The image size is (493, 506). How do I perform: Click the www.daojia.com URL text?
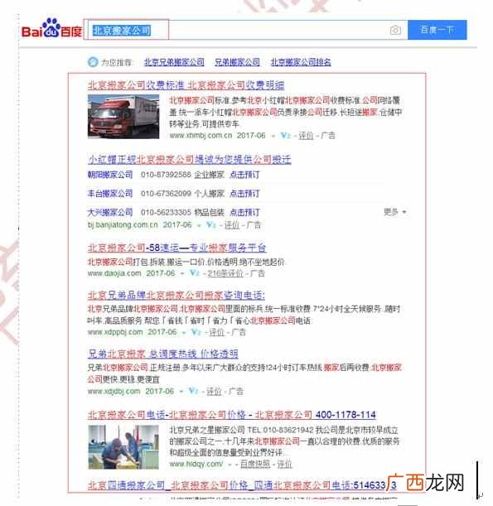tap(114, 273)
